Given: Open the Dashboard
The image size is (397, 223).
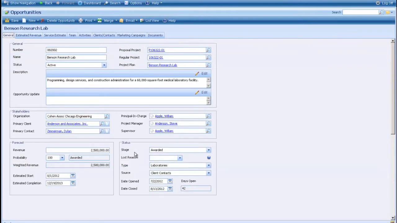Looking at the screenshot, I should (89, 3).
